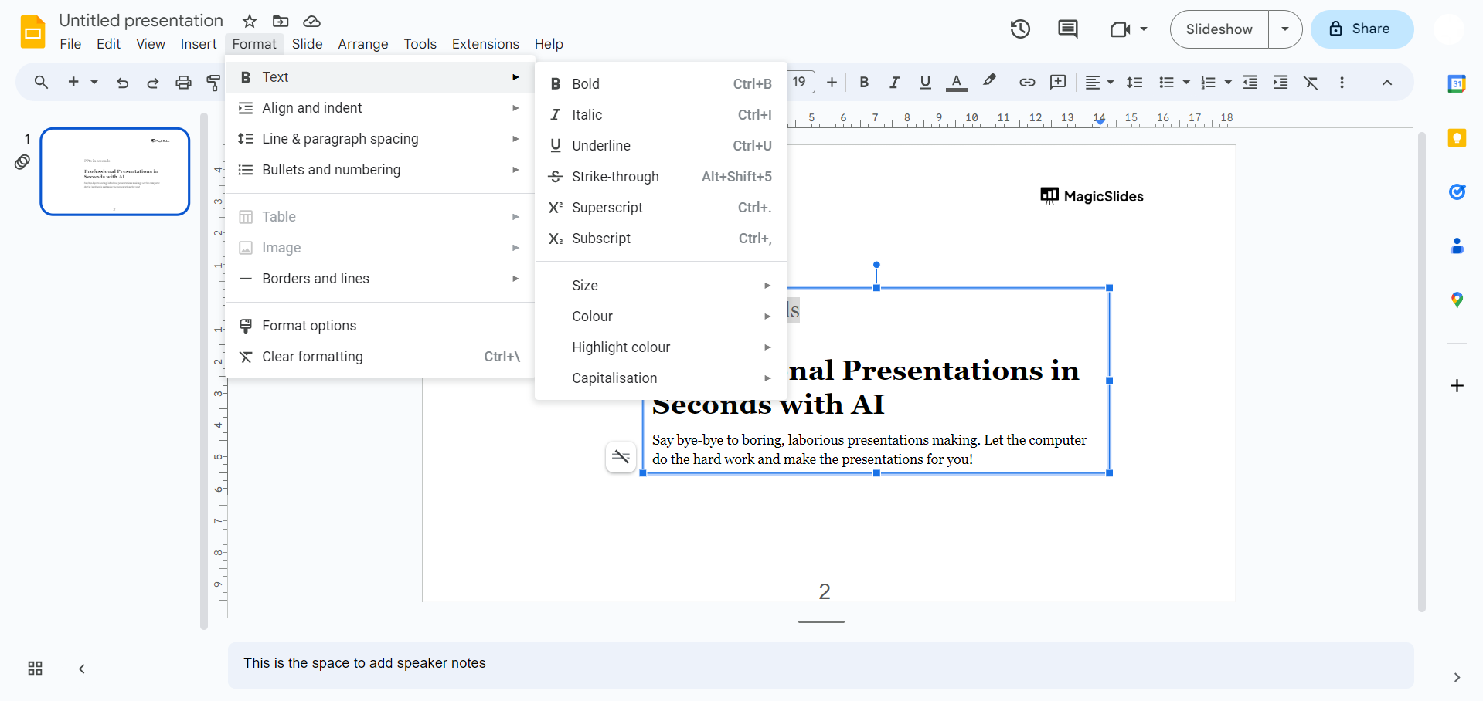Open Contacts side panel
1483x701 pixels.
(x=1457, y=246)
